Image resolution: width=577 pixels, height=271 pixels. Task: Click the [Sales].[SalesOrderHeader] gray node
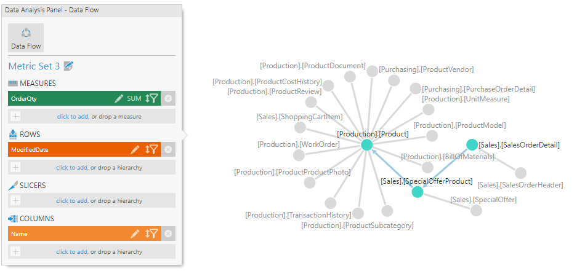click(x=520, y=173)
